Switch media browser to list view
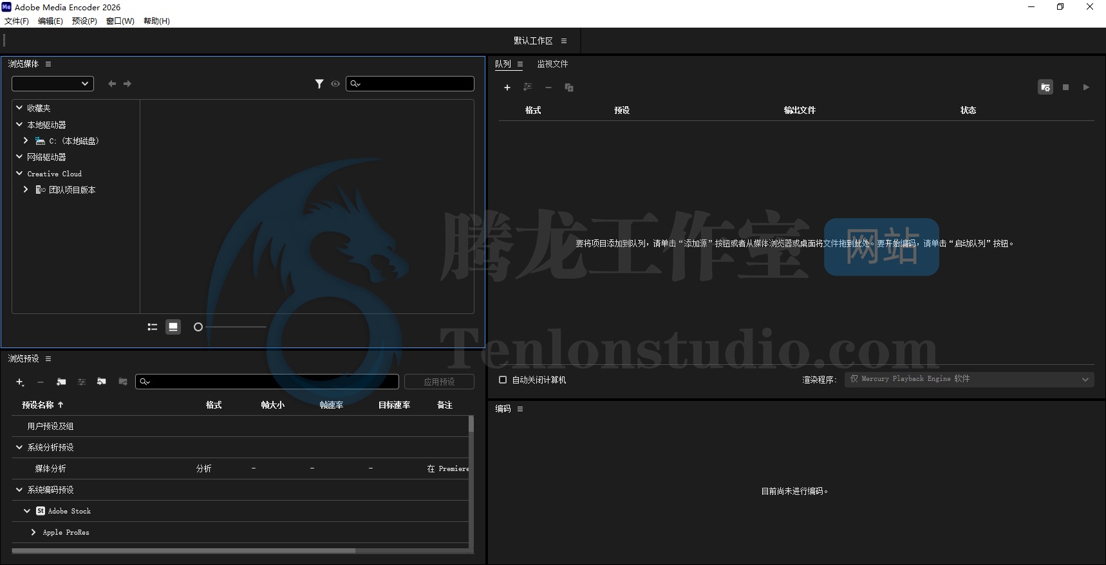Screen dimensions: 1106x565 pos(153,327)
